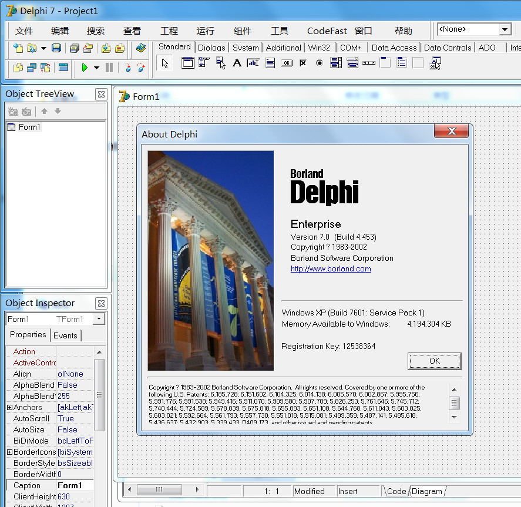Open the Help contents book icon
The width and height of the screenshot is (521, 507).
point(141,48)
